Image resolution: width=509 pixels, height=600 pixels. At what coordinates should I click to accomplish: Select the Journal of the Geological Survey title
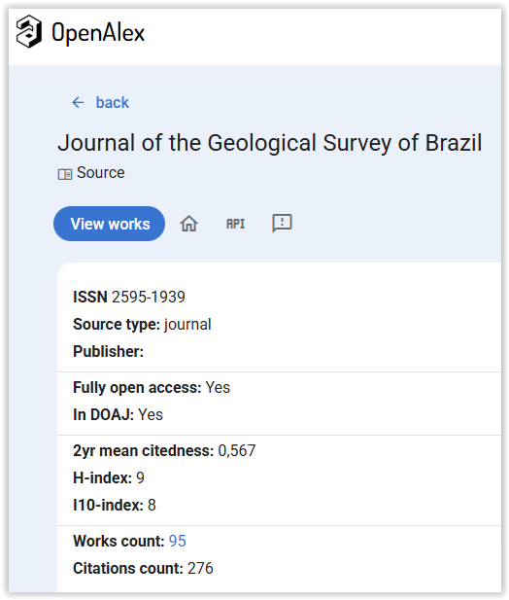[x=270, y=143]
